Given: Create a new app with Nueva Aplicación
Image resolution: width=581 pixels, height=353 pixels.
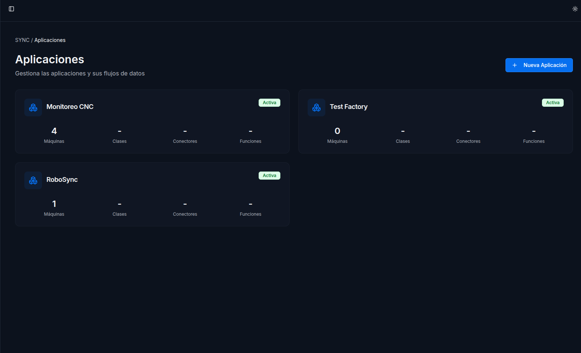Looking at the screenshot, I should pyautogui.click(x=545, y=65).
